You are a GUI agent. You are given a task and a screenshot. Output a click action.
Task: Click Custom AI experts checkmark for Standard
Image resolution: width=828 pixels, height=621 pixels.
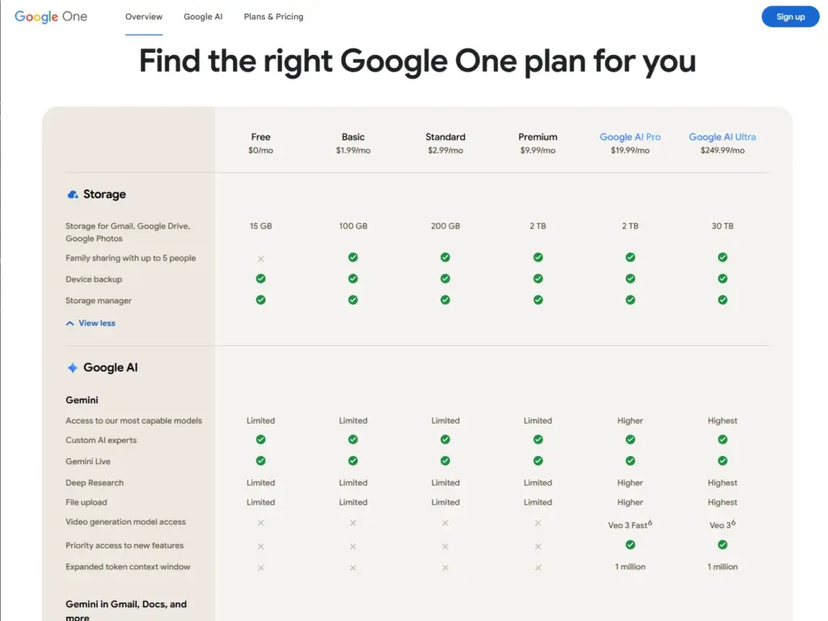[446, 440]
